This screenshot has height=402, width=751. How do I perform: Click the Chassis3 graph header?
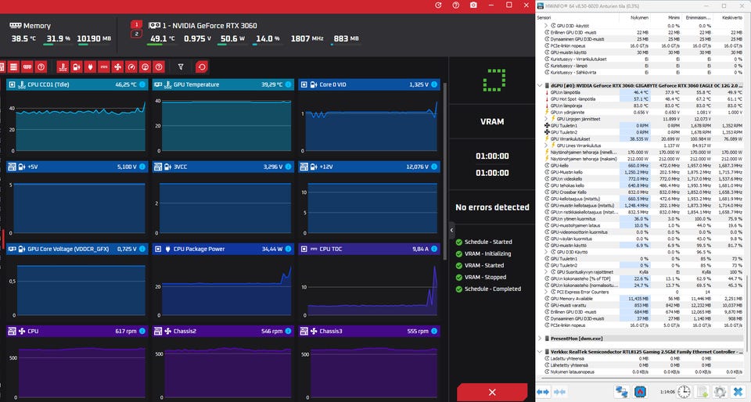click(368, 331)
